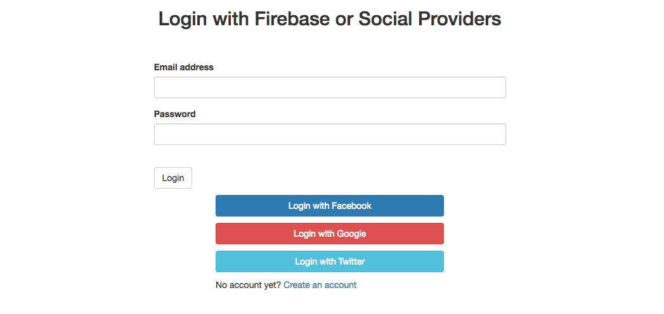This screenshot has height=314, width=664.
Task: Focus the Password input field
Action: coord(330,134)
